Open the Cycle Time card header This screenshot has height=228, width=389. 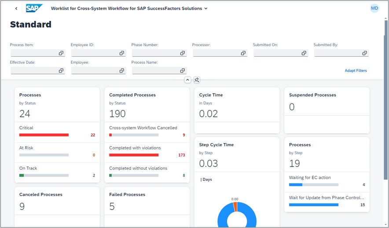[x=237, y=105]
